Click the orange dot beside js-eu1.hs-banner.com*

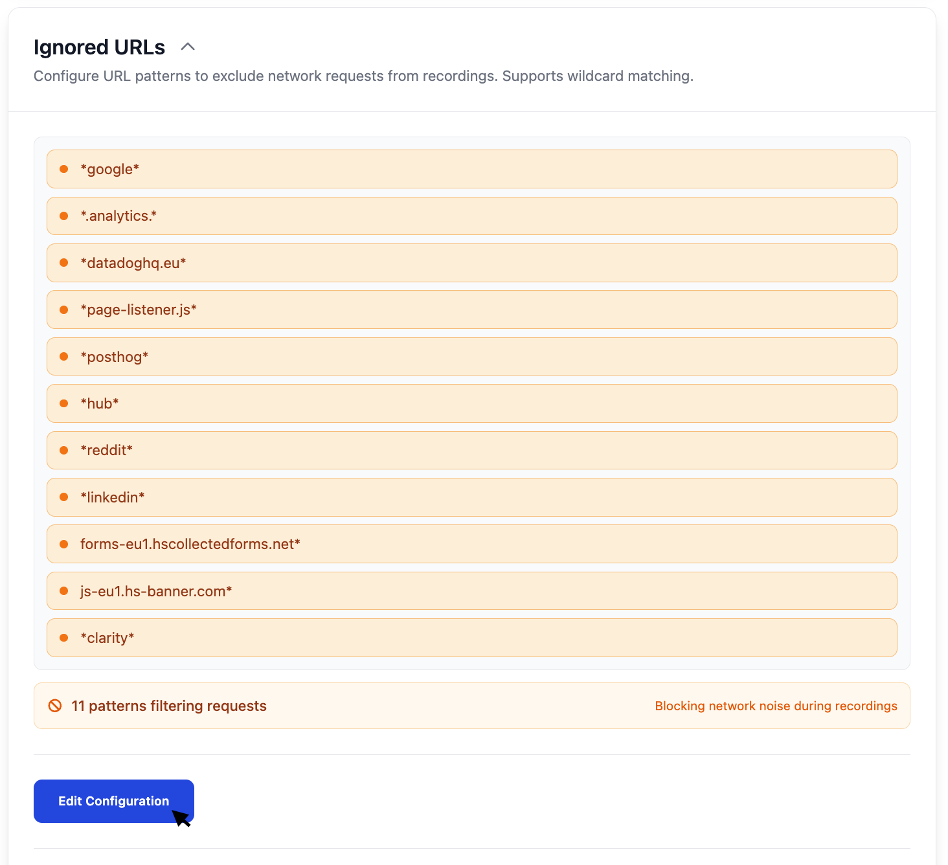[64, 591]
